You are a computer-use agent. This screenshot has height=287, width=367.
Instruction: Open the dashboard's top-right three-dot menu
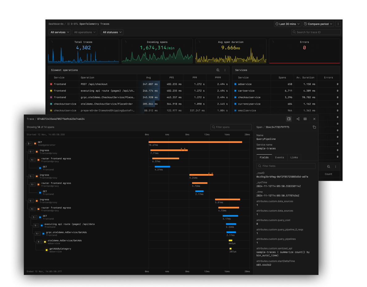338,24
